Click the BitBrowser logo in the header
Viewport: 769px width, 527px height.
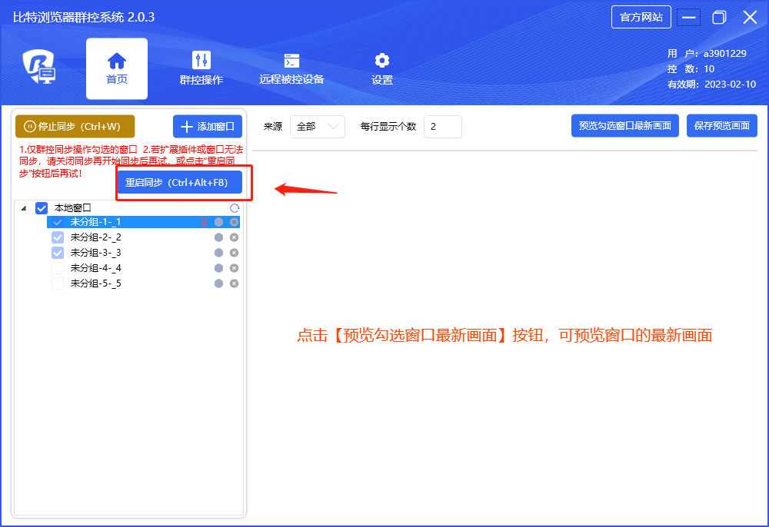pyautogui.click(x=38, y=69)
